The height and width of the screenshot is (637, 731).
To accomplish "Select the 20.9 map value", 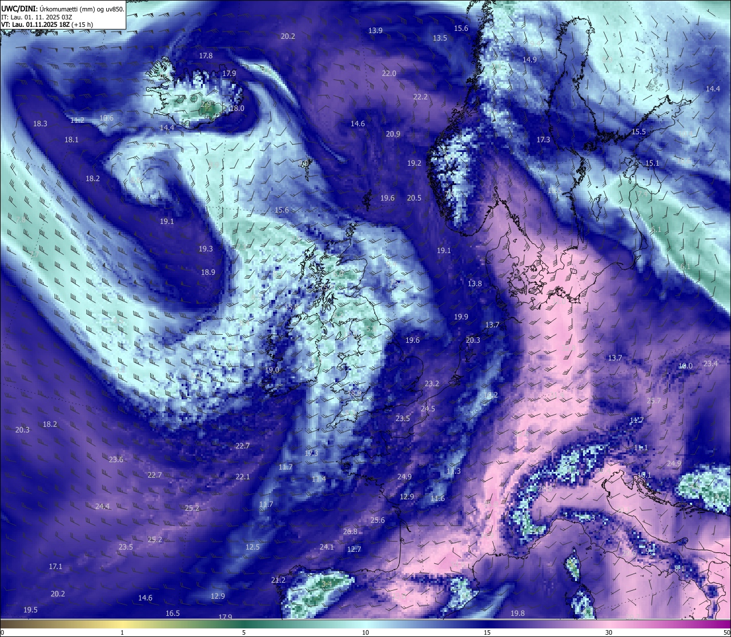I will tap(393, 134).
